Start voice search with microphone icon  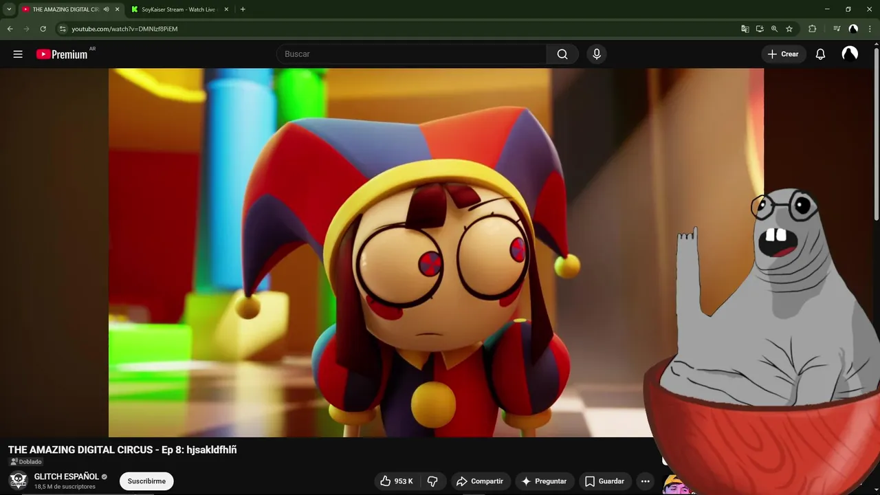597,54
